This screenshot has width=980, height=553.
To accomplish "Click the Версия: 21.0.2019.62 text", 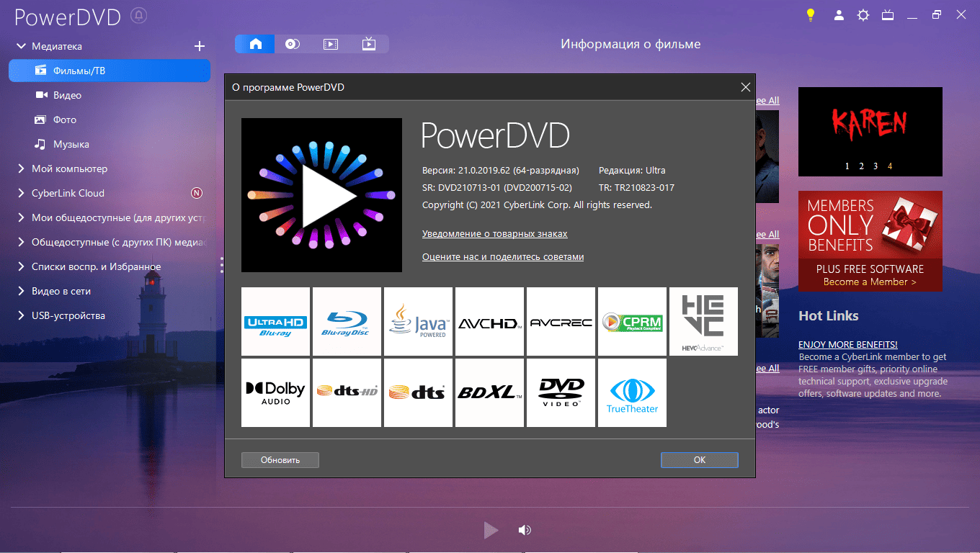I will pyautogui.click(x=501, y=171).
